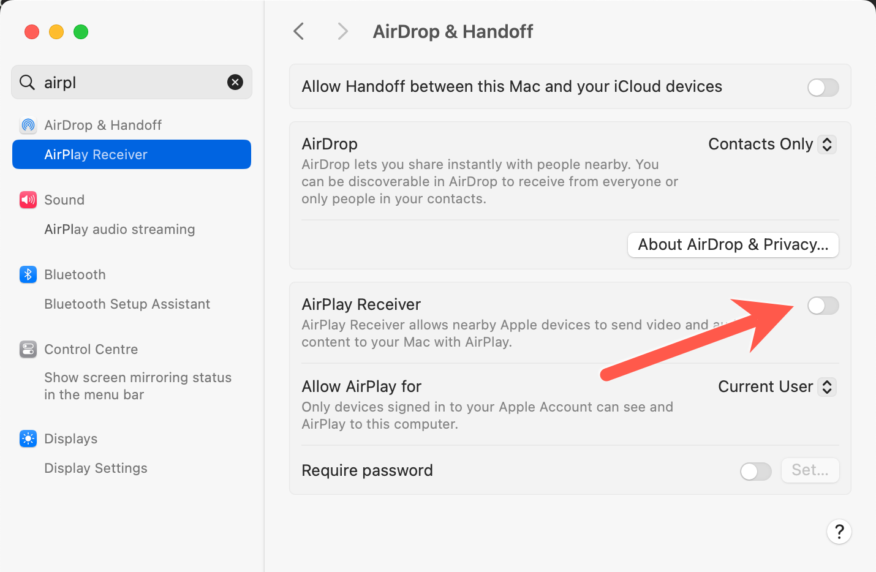Open the AirDrop Contacts Only dropdown

[772, 144]
